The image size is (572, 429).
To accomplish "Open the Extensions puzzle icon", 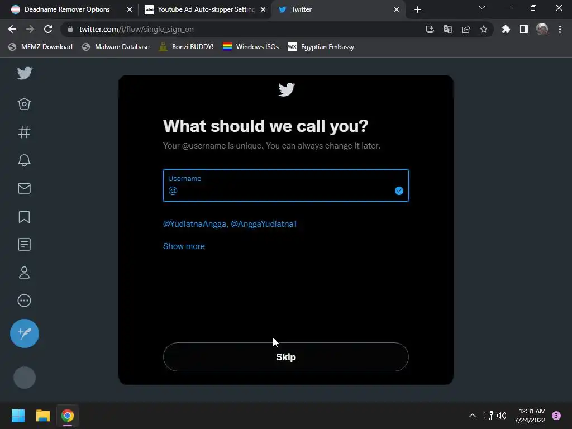I will 506,29.
